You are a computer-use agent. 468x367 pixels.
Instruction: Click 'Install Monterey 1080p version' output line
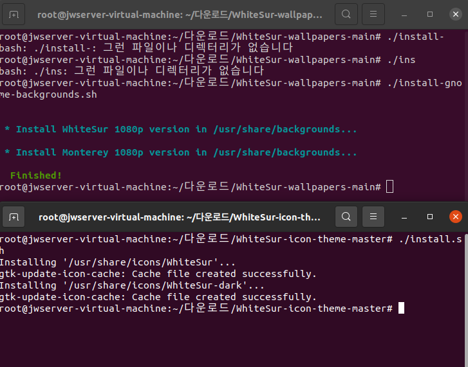click(x=181, y=152)
